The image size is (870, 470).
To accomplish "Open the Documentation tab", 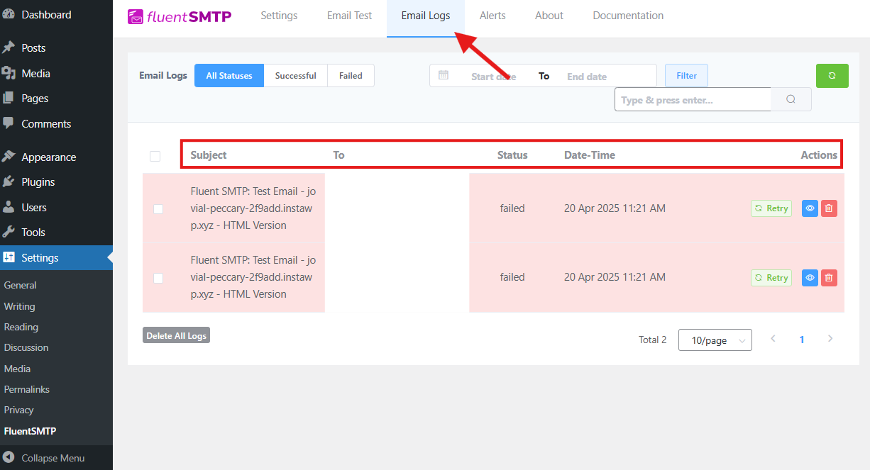I will click(x=628, y=16).
